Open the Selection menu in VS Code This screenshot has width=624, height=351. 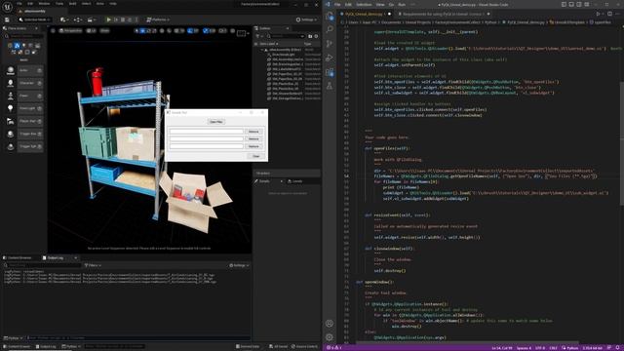tap(364, 4)
